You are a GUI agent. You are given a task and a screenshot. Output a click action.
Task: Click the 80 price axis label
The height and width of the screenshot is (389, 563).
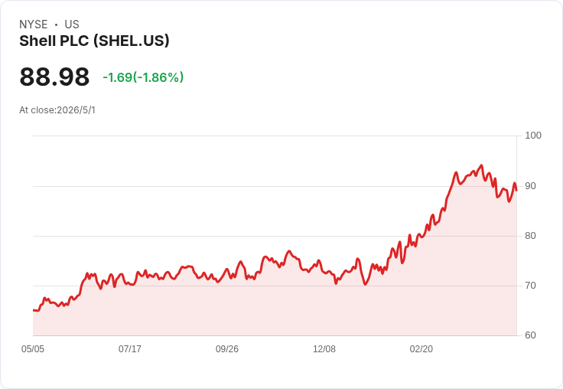[530, 236]
